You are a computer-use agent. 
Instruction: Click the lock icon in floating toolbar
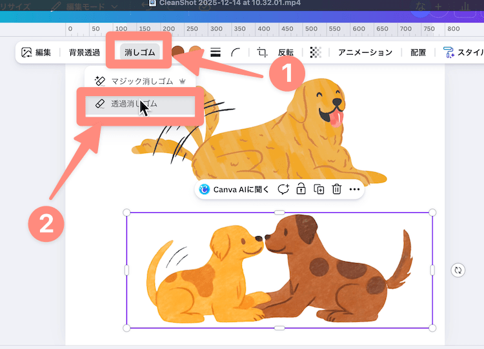click(x=301, y=189)
